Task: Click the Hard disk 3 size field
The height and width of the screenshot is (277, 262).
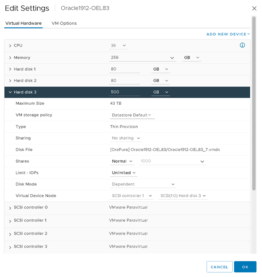Action: point(125,92)
